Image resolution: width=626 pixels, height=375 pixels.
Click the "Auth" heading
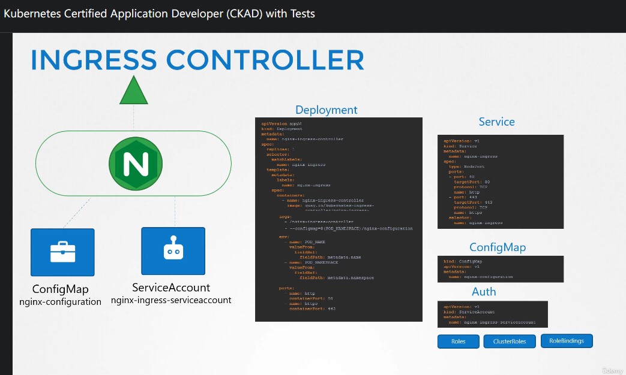click(484, 292)
